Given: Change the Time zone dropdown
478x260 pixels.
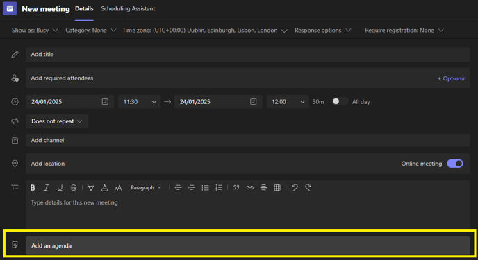Looking at the screenshot, I should (204, 31).
